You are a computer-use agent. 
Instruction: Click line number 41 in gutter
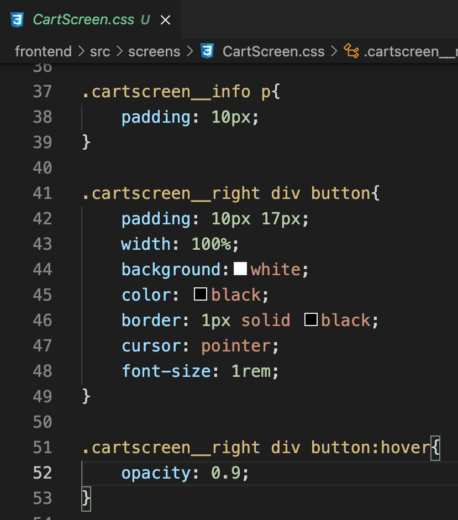click(x=43, y=193)
